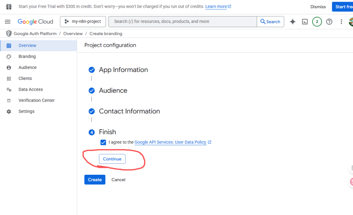353x215 pixels.
Task: Click the Gemini sparkle icon
Action: click(x=293, y=22)
